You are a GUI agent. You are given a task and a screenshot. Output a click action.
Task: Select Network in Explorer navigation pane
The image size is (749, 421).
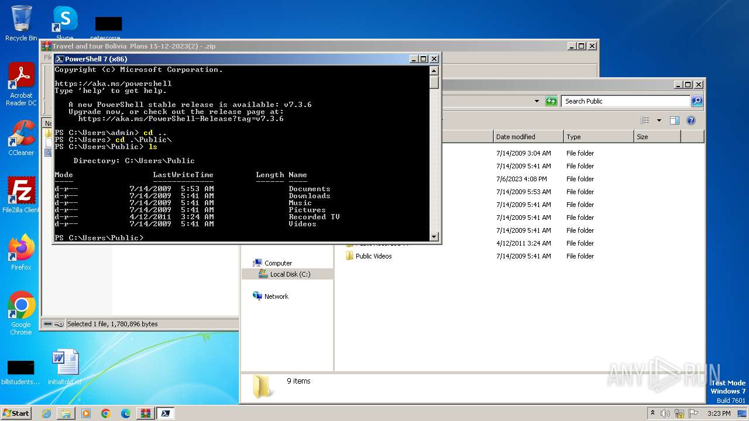(276, 296)
